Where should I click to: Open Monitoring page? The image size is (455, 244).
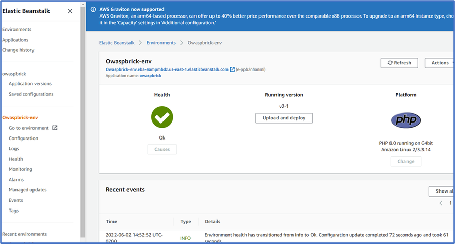pos(21,169)
